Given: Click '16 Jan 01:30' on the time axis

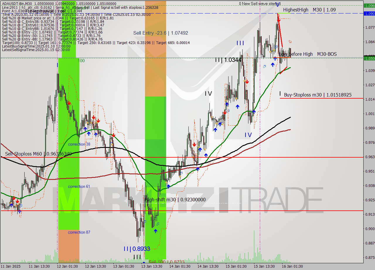Looking at the screenshot, I should tap(292, 266).
